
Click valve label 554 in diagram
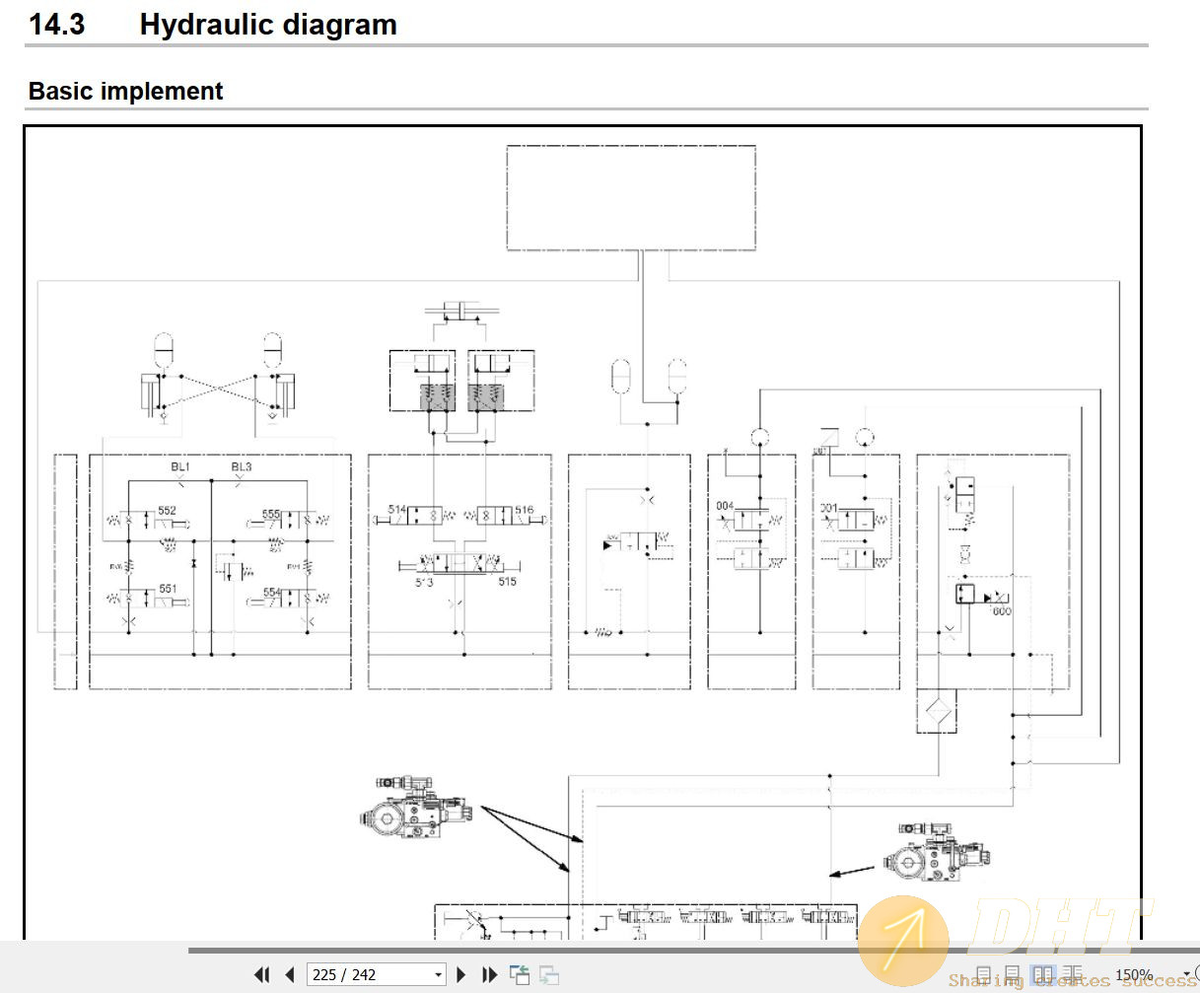pyautogui.click(x=271, y=593)
